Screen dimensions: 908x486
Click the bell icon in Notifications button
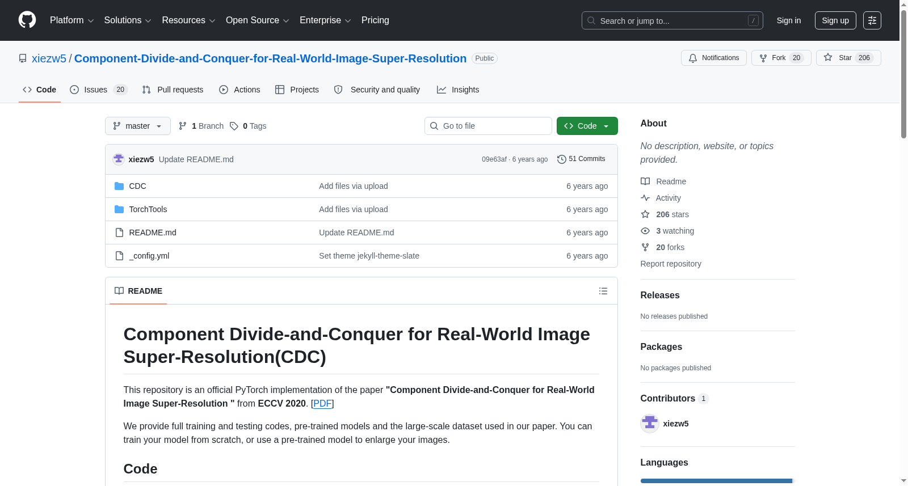[693, 58]
